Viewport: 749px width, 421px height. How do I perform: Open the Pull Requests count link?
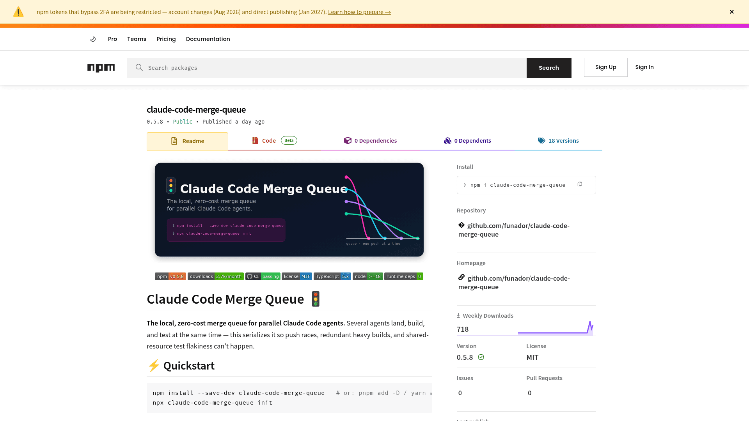(529, 393)
